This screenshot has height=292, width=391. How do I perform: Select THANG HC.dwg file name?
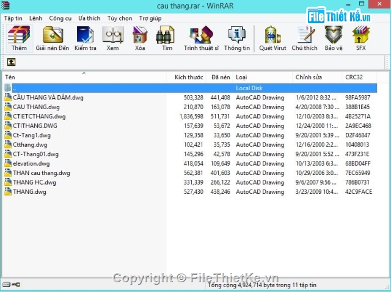[x=34, y=182]
